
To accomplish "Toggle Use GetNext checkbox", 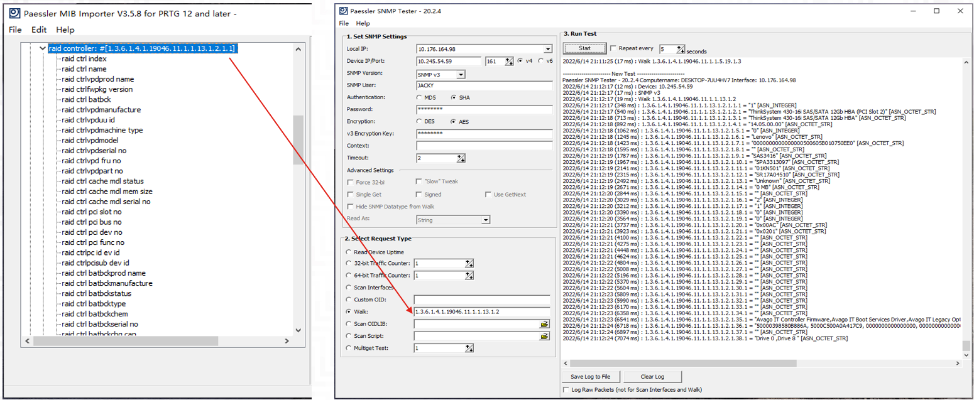I will tap(488, 195).
